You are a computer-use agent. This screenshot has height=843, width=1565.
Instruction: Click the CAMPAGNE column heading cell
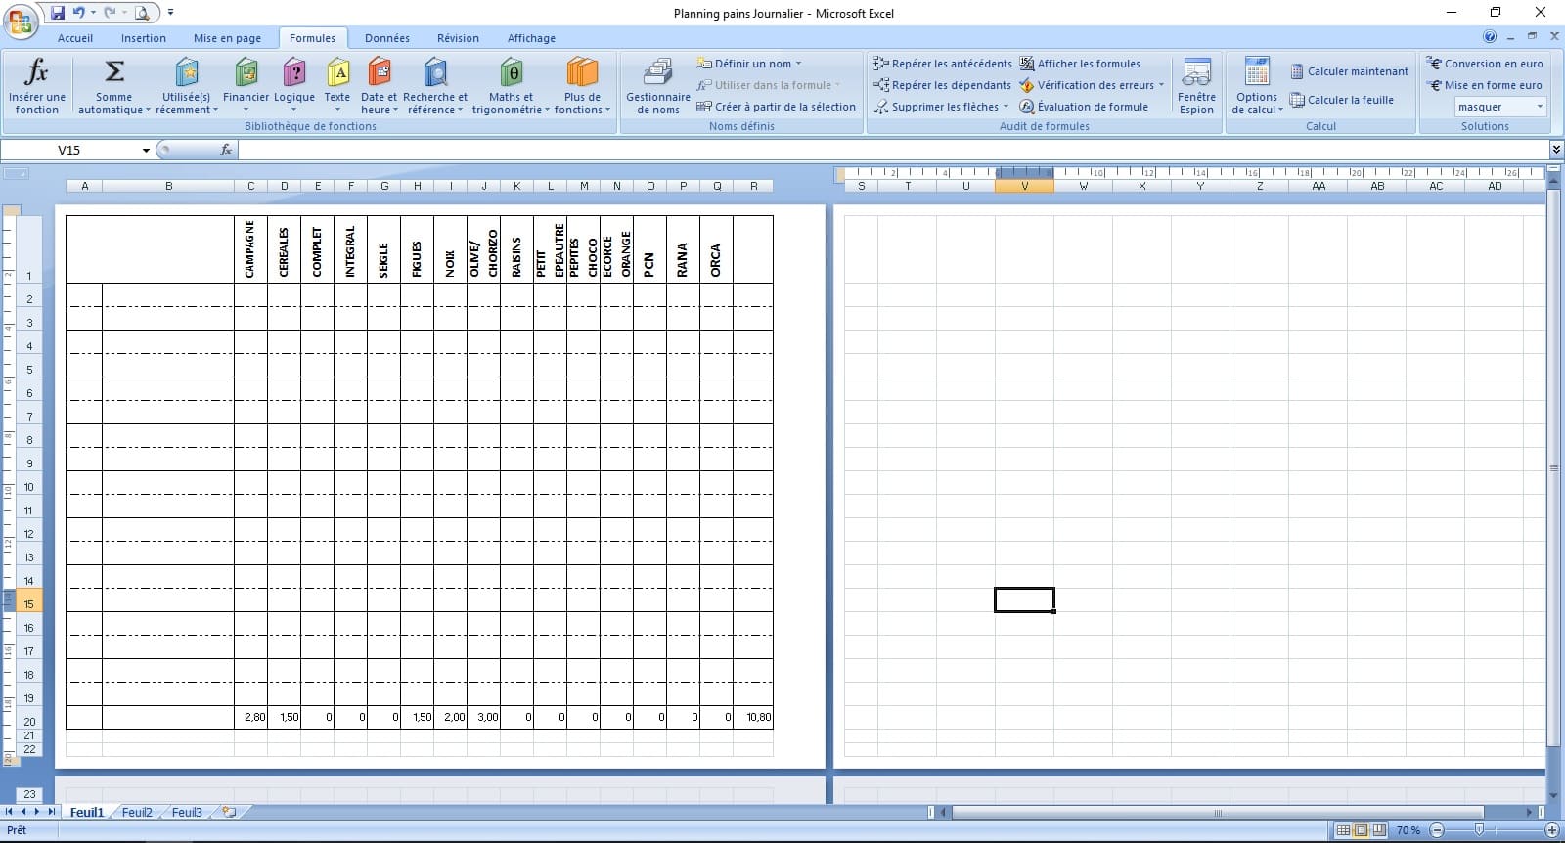[x=250, y=249]
